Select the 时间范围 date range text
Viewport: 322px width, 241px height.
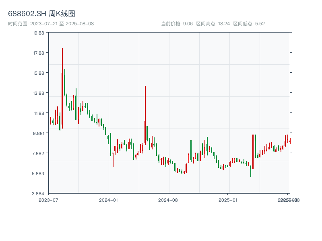51,24
